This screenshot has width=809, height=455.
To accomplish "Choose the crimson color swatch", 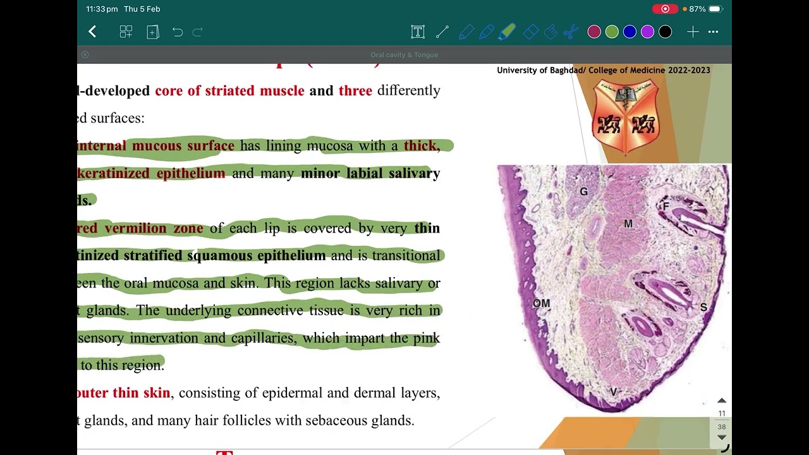I will (594, 32).
